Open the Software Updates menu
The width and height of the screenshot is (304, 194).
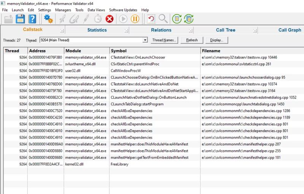(x=123, y=10)
